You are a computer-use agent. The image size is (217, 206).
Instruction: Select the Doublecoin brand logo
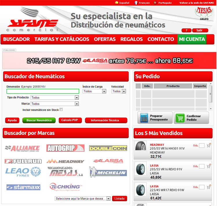pyautogui.click(x=108, y=148)
